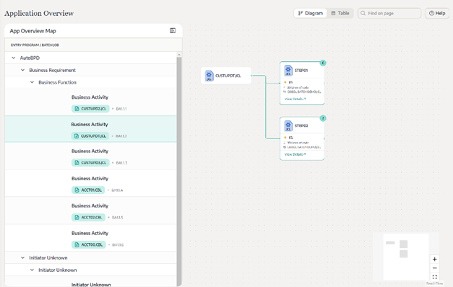Click the Business Requirement row label
This screenshot has height=287, width=453.
point(52,70)
